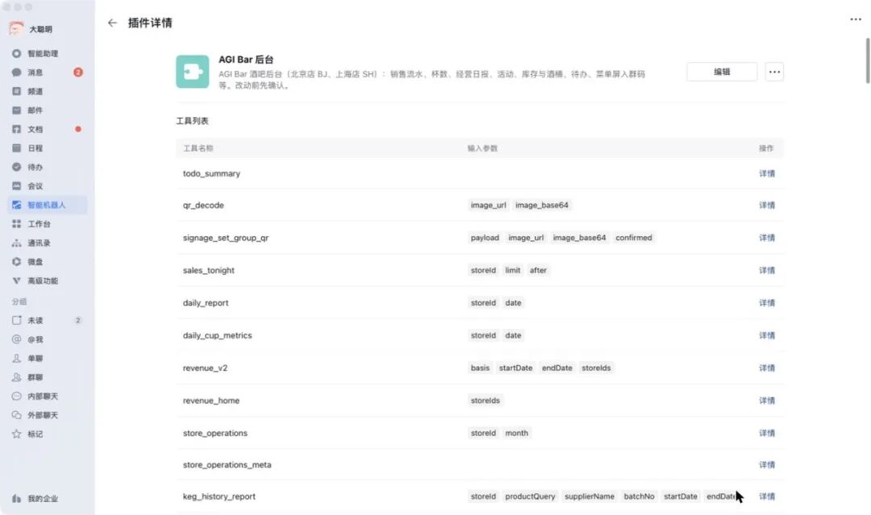
Task: Click the AGI Bar plugin icon
Action: pyautogui.click(x=192, y=72)
